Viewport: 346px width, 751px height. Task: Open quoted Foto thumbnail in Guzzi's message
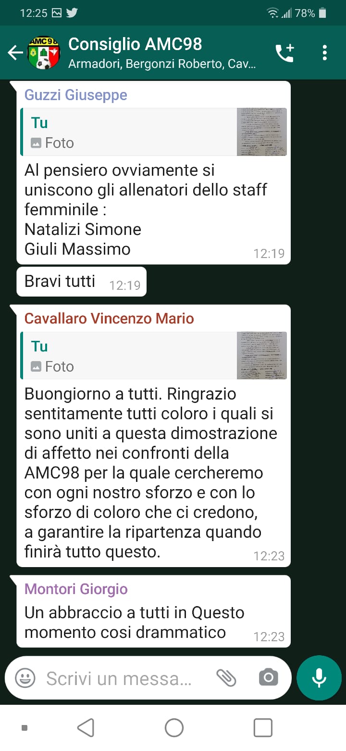[262, 132]
